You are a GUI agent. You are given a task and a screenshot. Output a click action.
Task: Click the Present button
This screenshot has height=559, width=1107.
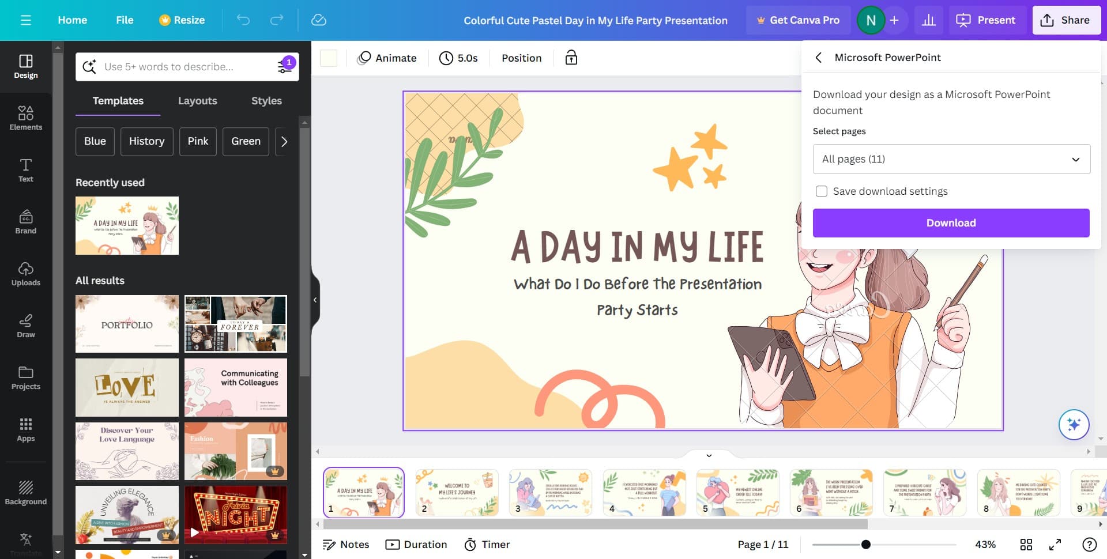[986, 20]
